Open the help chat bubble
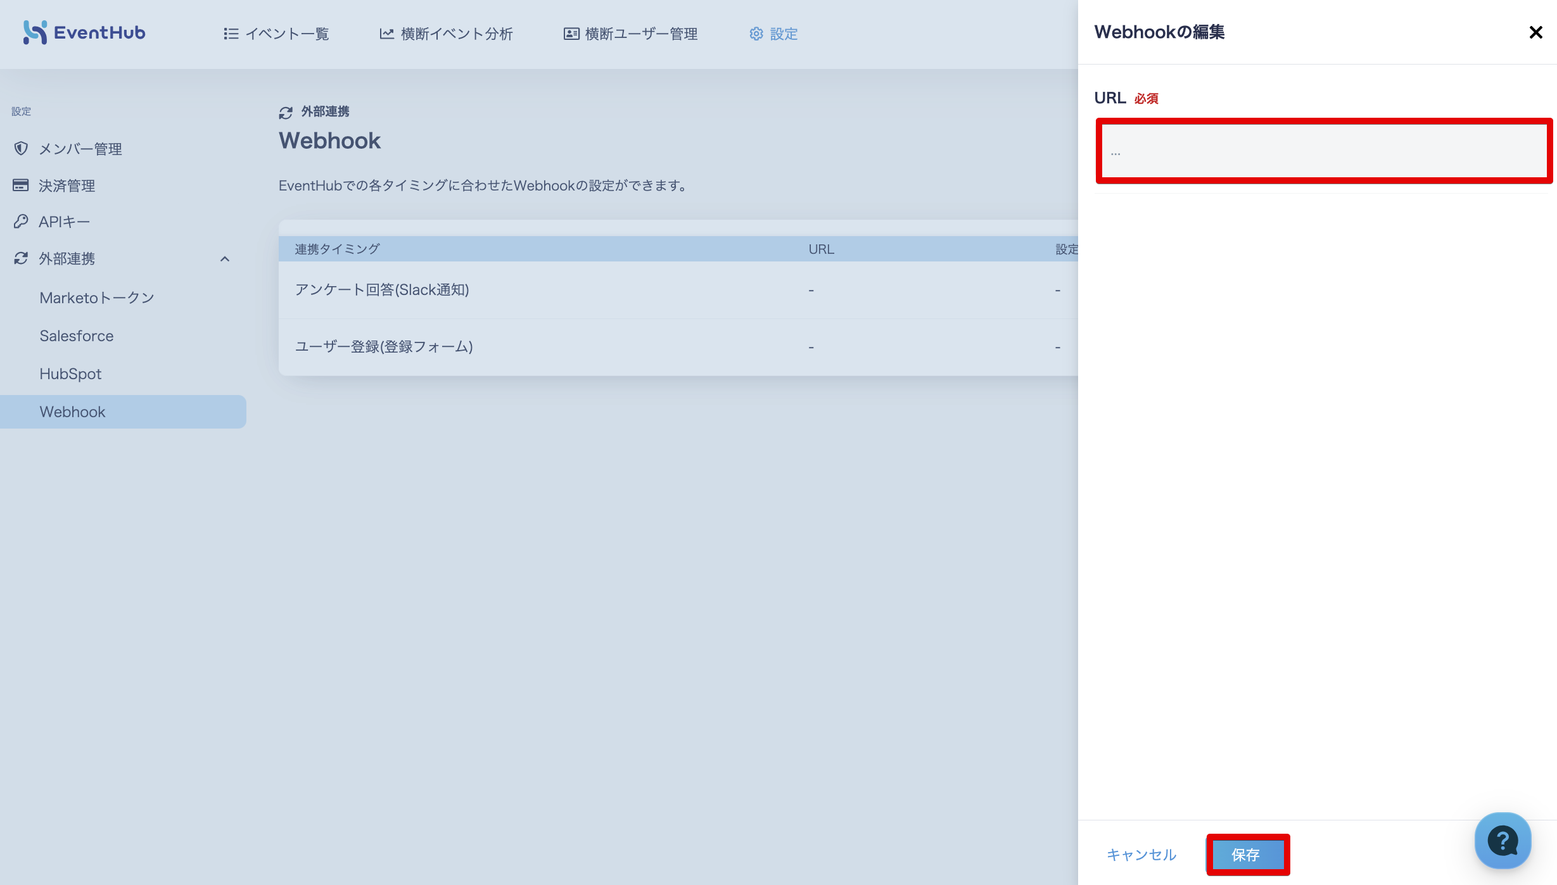This screenshot has height=885, width=1557. point(1503,841)
